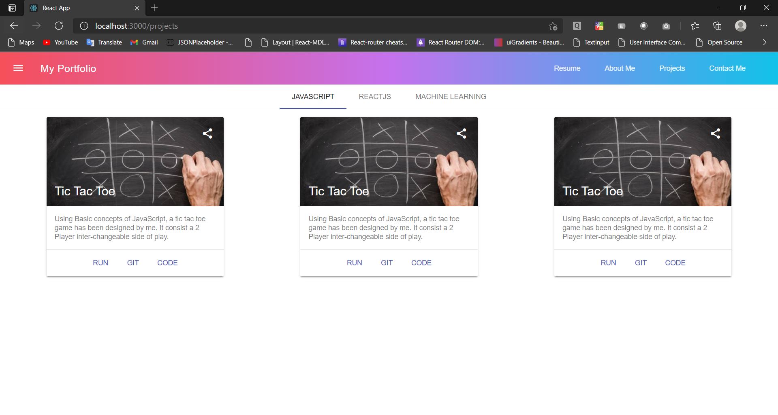The image size is (778, 415).
Task: Open Edge Collections
Action: tap(717, 25)
